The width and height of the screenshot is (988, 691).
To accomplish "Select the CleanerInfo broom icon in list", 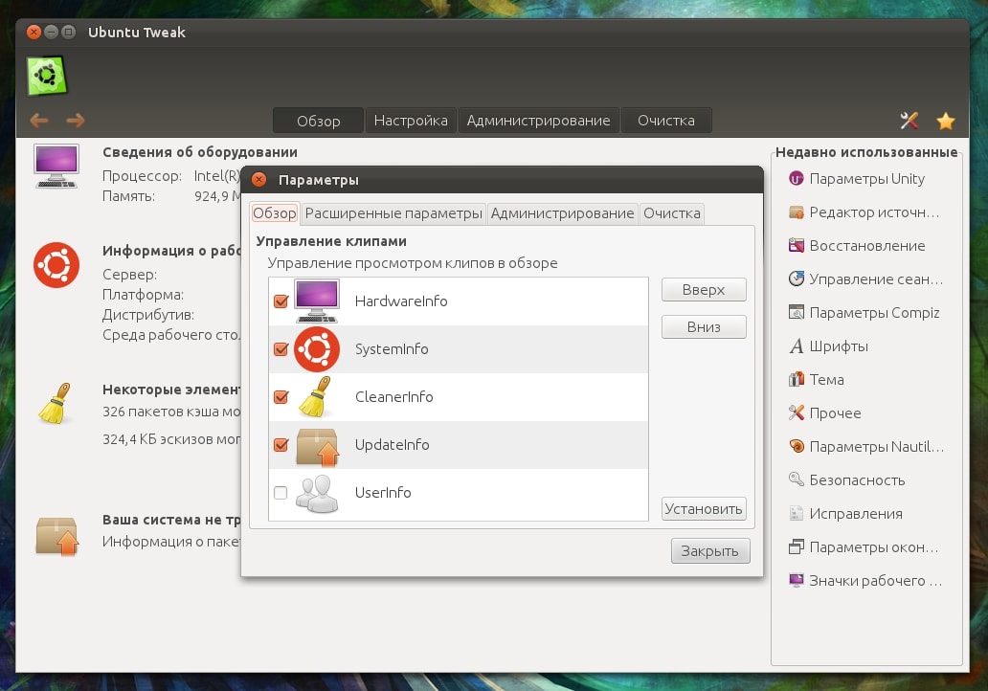I will [316, 397].
